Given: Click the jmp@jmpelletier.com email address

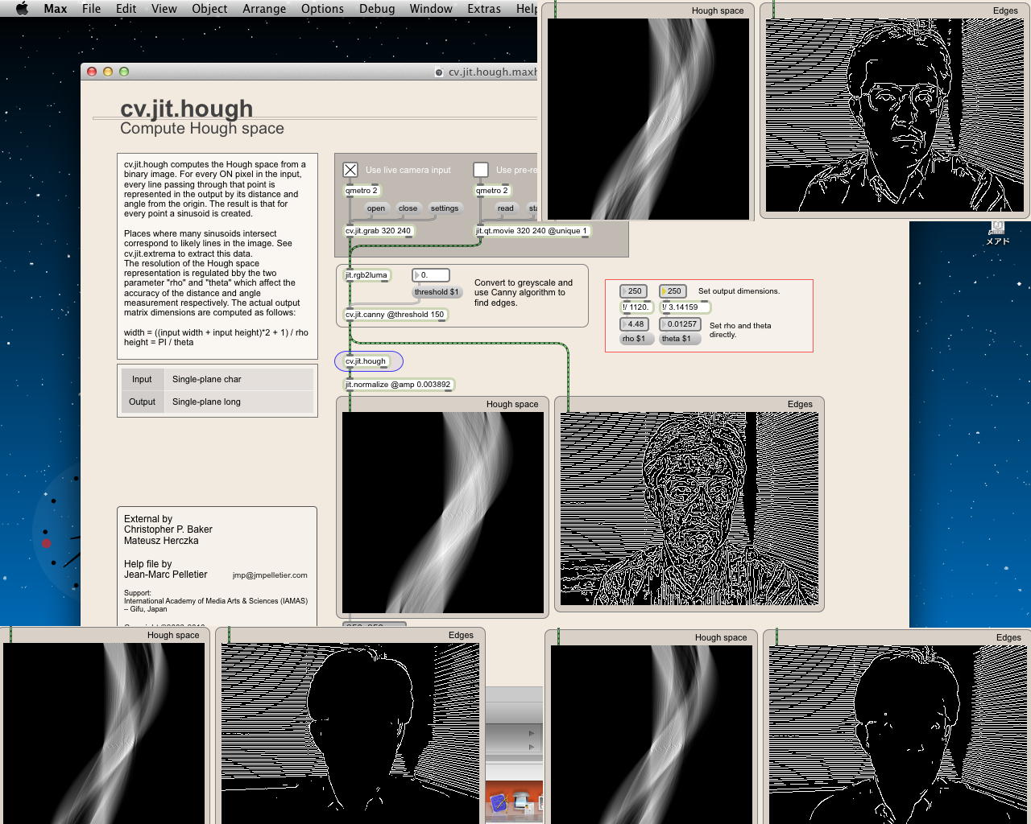Looking at the screenshot, I should coord(270,575).
